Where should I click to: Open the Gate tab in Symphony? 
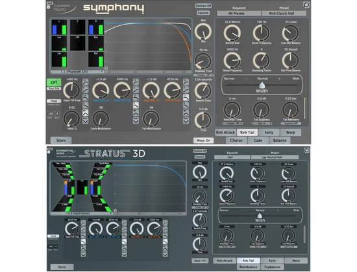[x=258, y=141]
